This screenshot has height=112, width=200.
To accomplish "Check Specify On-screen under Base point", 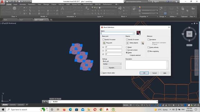I will 103,40.
